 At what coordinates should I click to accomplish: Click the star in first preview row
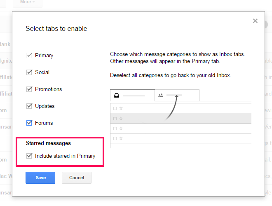(121, 108)
